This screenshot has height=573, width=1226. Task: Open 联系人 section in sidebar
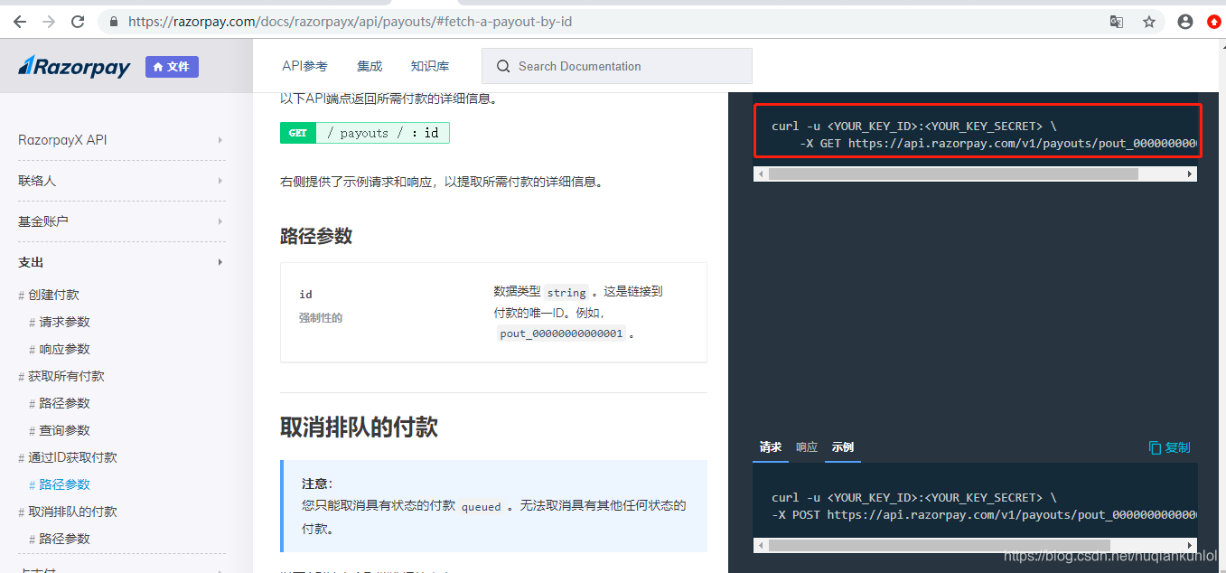37,181
